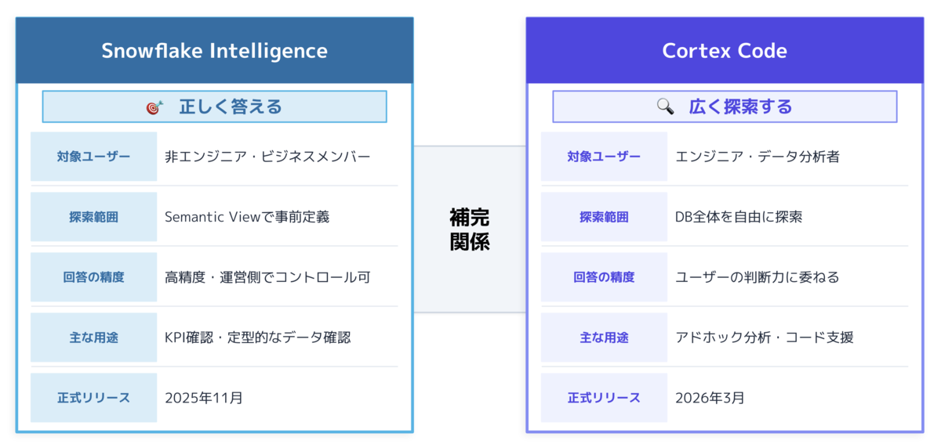Click the 正しく答える banner
The height and width of the screenshot is (444, 941).
214,106
